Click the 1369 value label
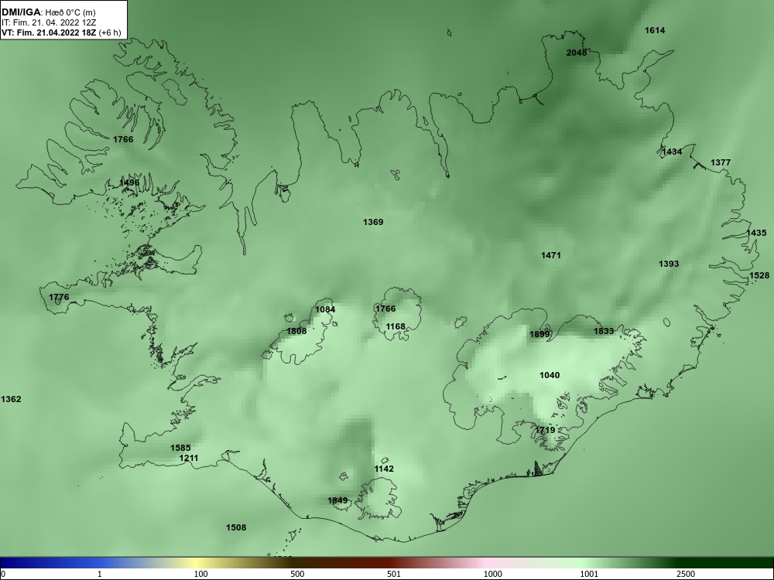Viewport: 774px width, 580px height. click(x=373, y=223)
